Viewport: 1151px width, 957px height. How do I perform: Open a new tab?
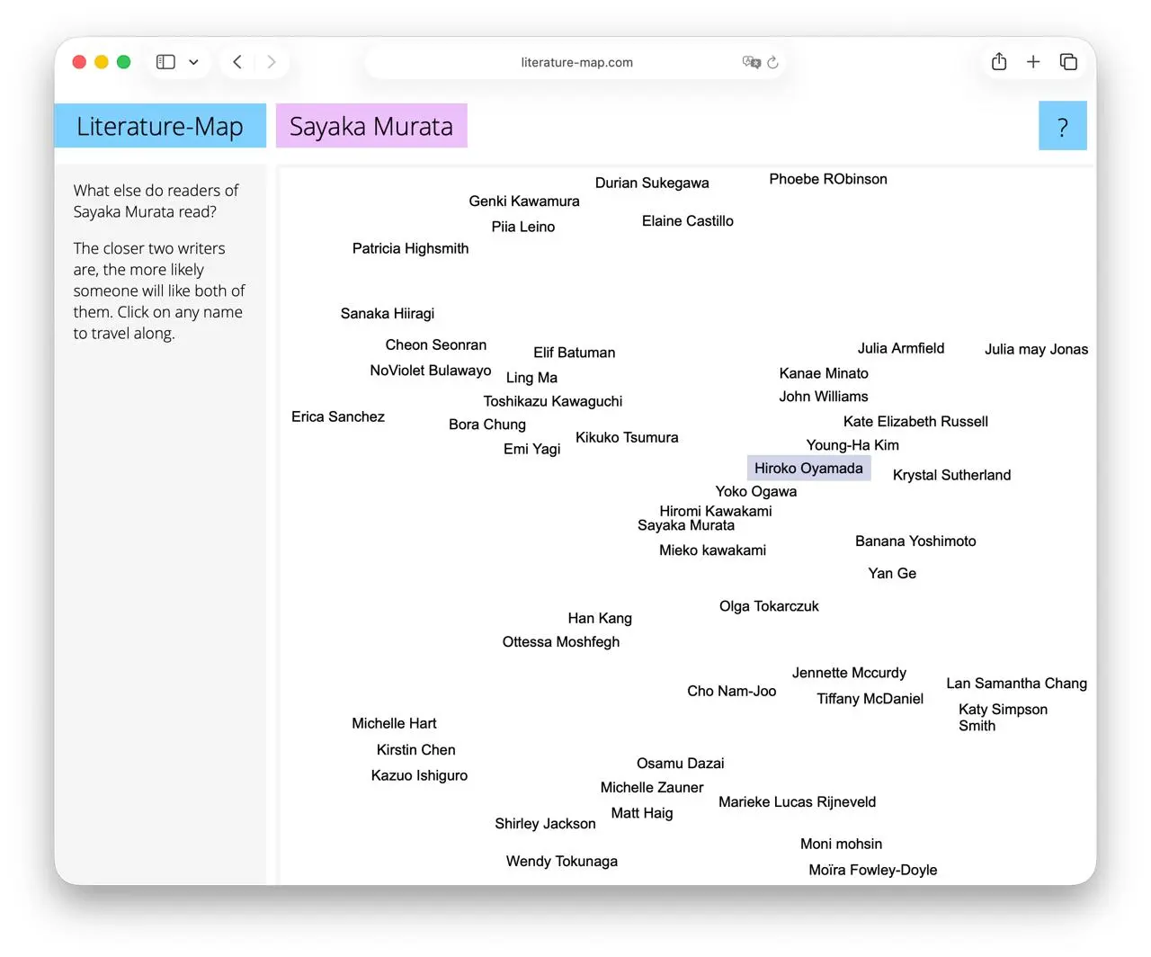[x=1033, y=61]
